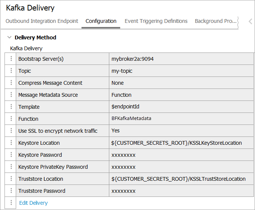The image size is (255, 210).
Task: Open row options for Keystore Location
Action: (11, 143)
